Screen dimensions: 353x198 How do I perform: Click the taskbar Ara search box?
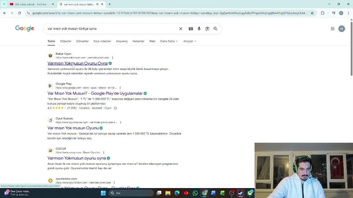[x=131, y=193]
